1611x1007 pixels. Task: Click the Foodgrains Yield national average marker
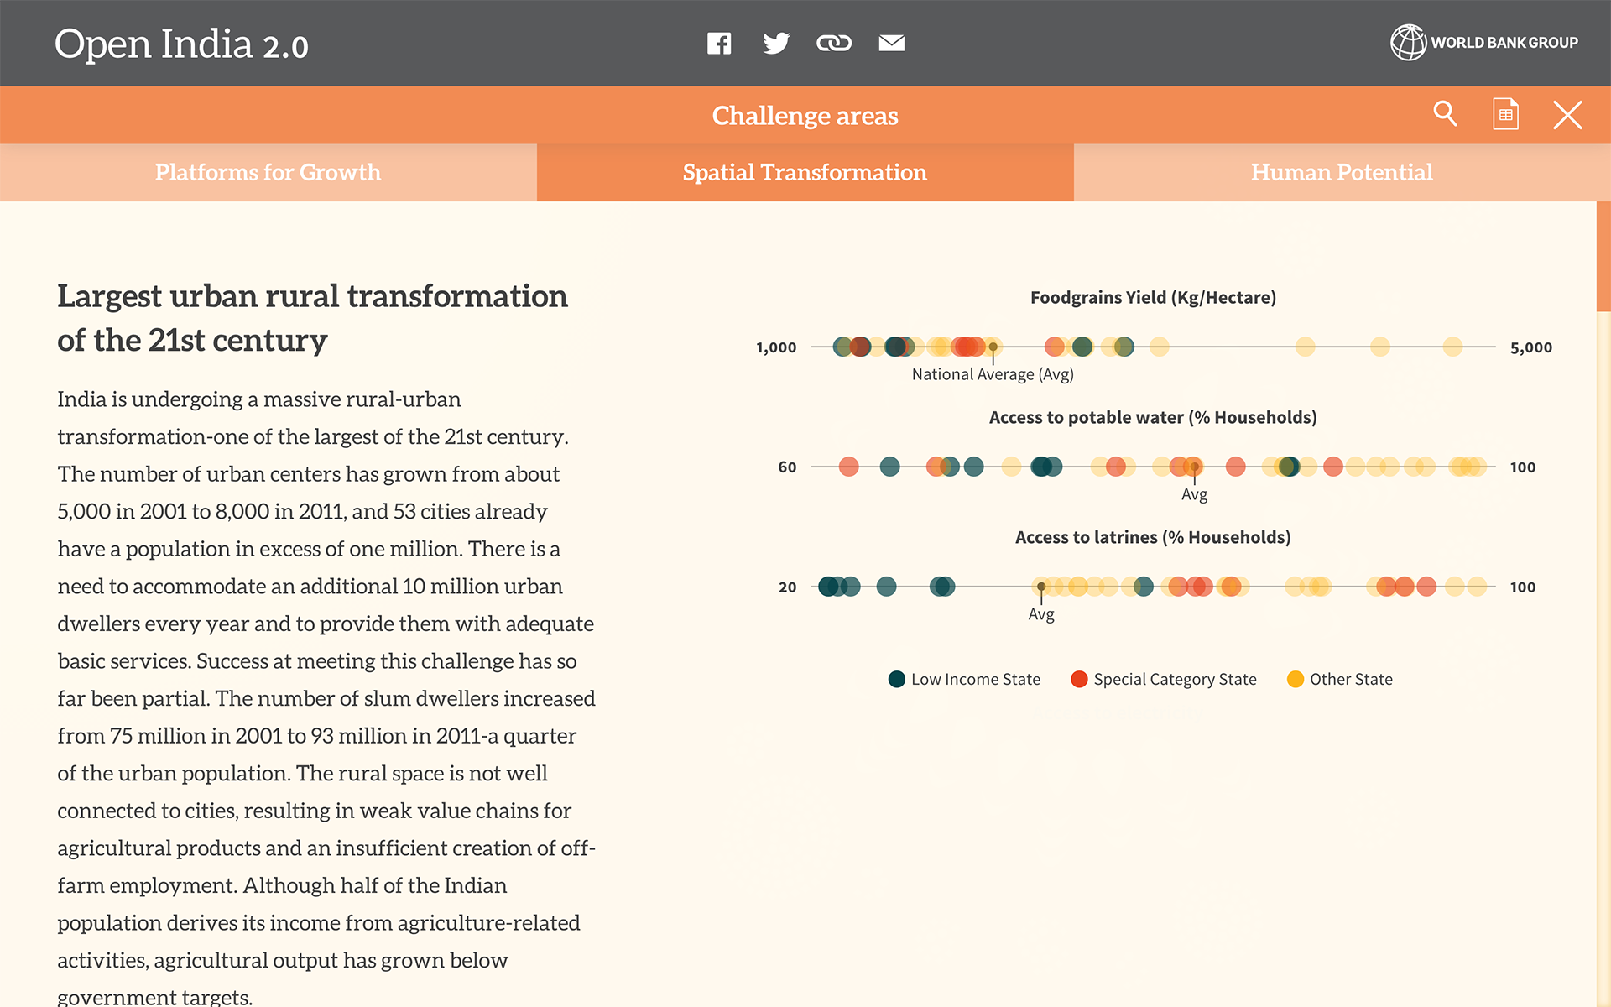993,347
